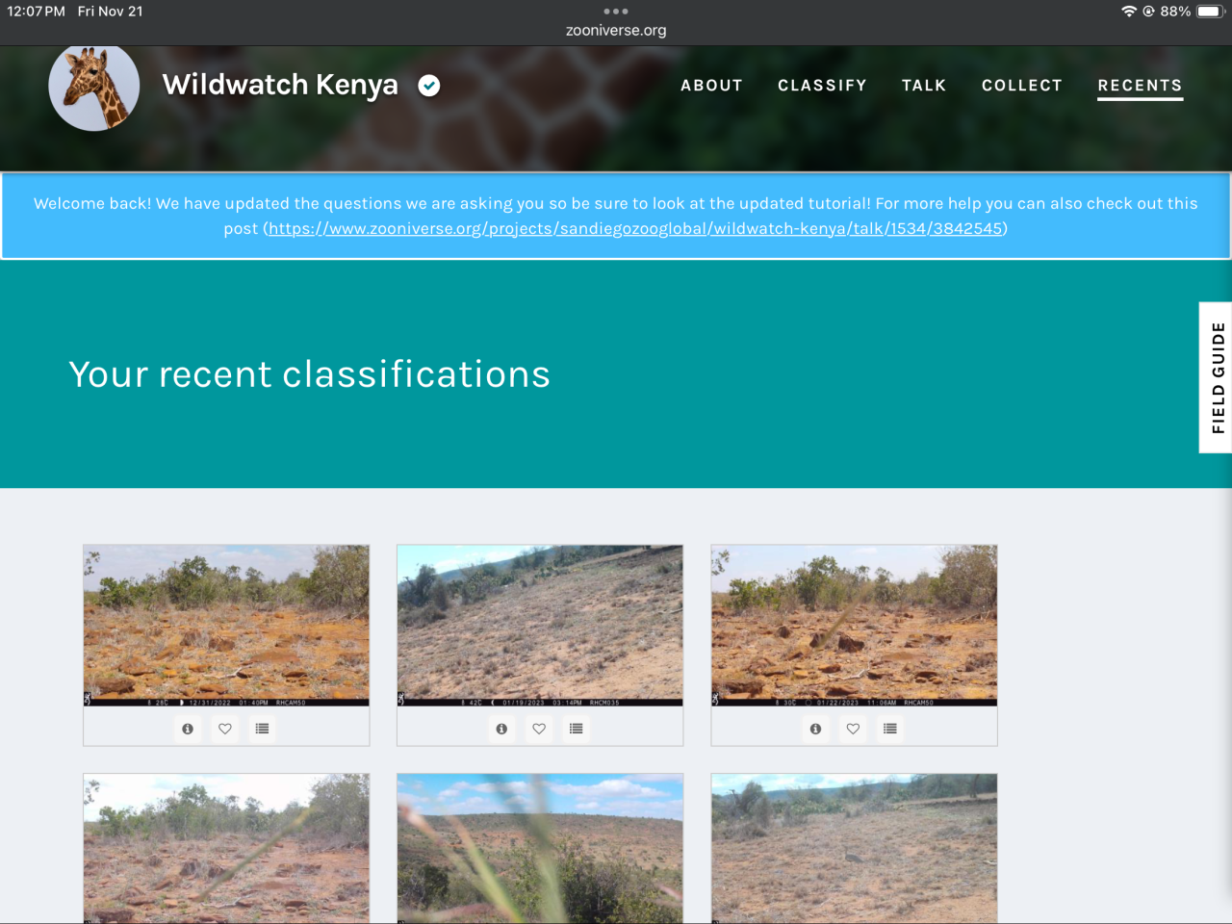Select the Recents nav item
The image size is (1232, 924).
coord(1141,86)
